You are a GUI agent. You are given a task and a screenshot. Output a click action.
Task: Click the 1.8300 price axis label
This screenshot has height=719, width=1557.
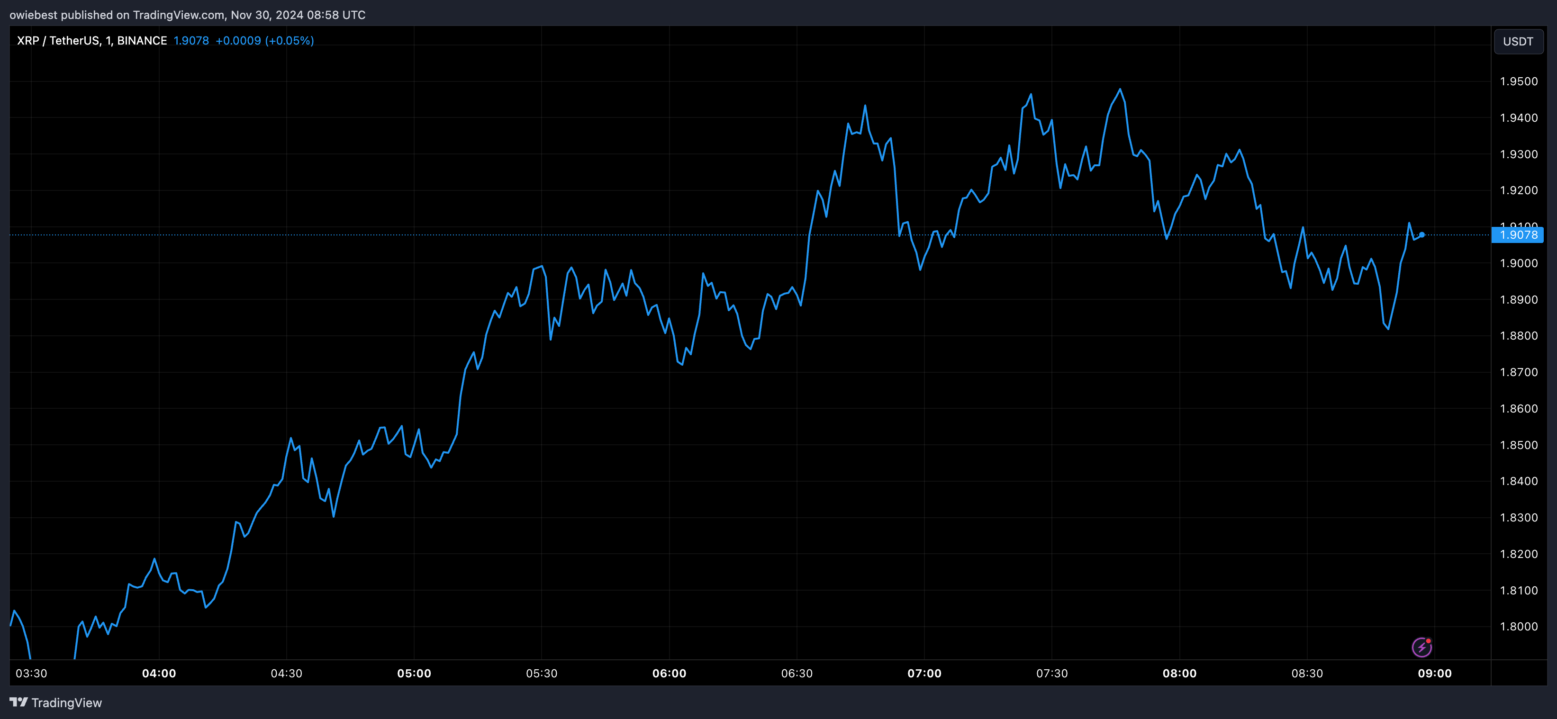click(1519, 518)
